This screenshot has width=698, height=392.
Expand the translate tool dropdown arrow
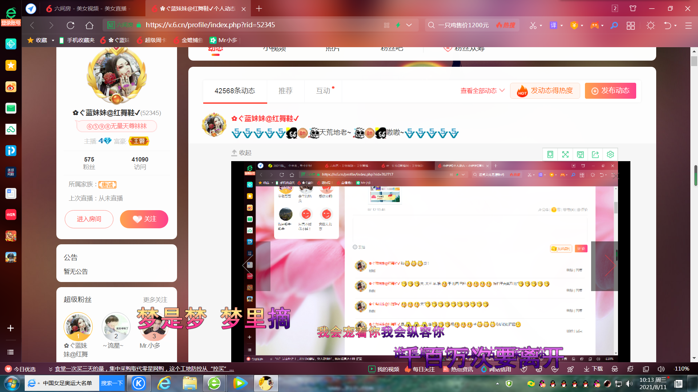pos(562,26)
